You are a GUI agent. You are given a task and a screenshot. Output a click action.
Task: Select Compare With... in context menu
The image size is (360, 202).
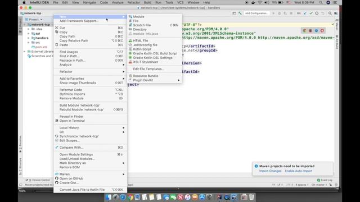[90, 148]
